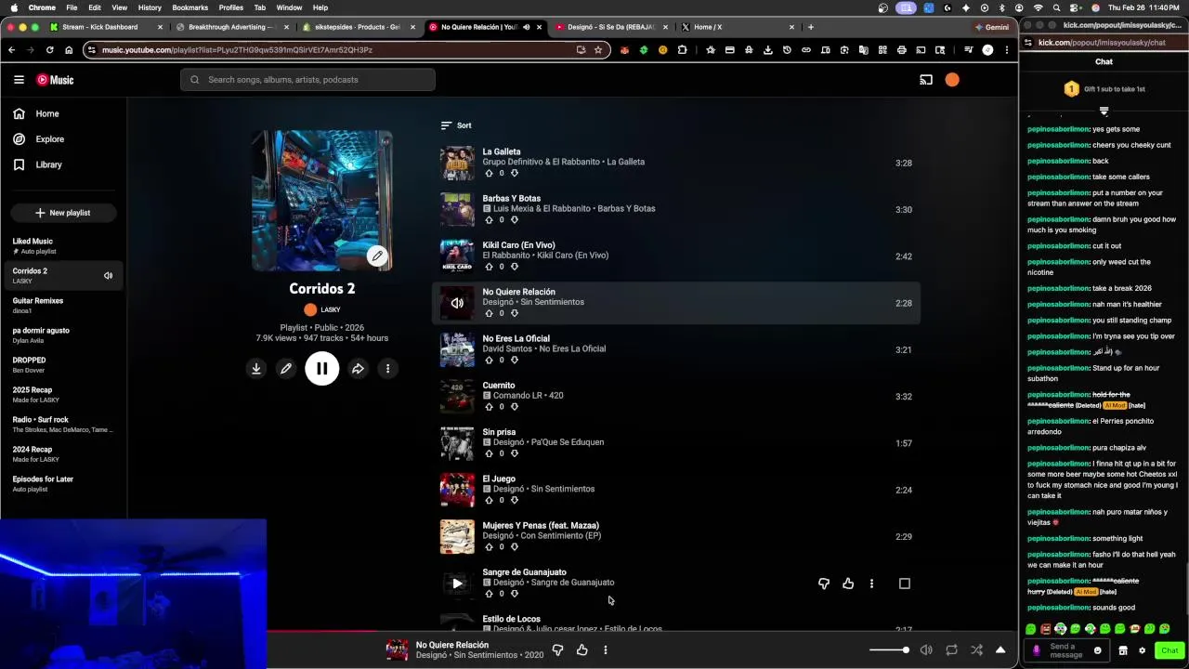The image size is (1189, 669).
Task: Reload the page in Chrome
Action: 49,50
